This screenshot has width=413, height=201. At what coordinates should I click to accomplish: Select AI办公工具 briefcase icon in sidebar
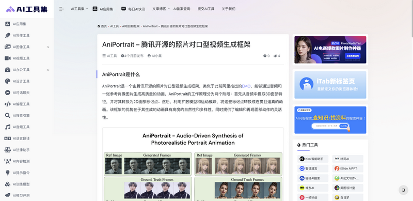[8, 70]
